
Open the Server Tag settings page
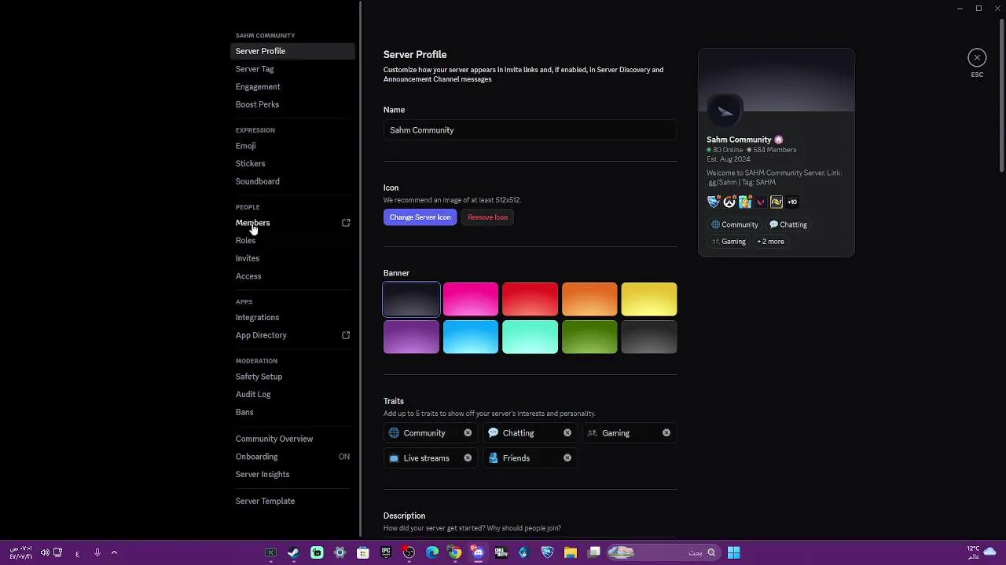pos(292,69)
